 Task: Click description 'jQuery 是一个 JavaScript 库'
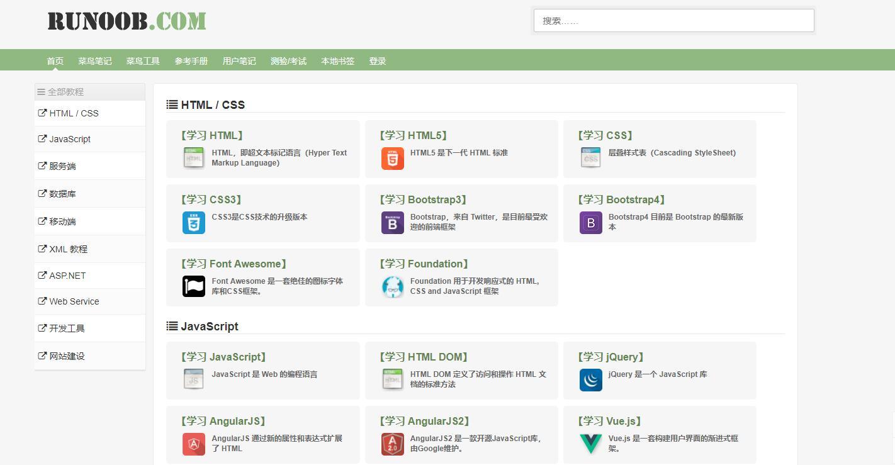(658, 374)
